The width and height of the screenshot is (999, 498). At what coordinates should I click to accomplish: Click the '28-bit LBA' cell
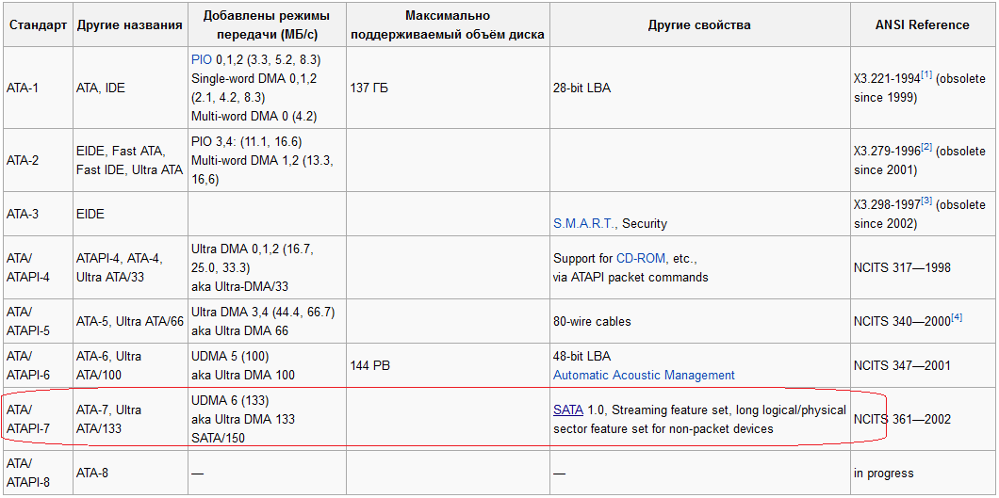pos(699,88)
